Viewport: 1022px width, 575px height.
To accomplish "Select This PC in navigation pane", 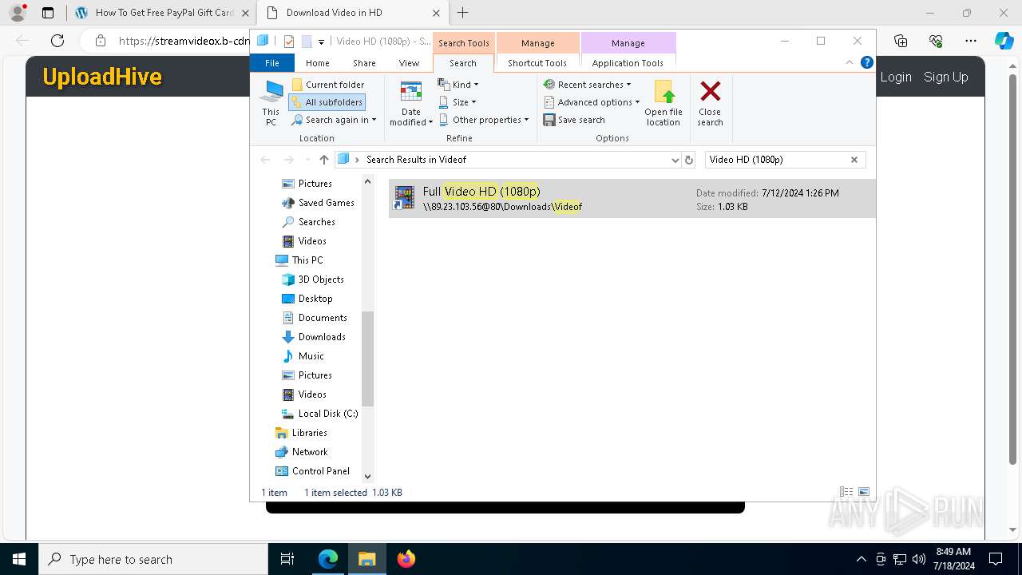I will point(307,260).
